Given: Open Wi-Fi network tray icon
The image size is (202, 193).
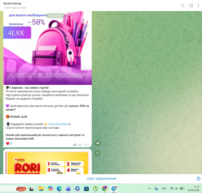Looking at the screenshot, I should tap(172, 188).
